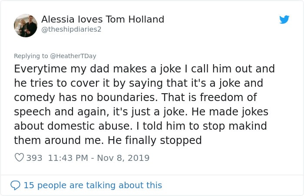304x196 pixels.
Task: Open '15 people are talking about this'
Action: click(x=93, y=185)
